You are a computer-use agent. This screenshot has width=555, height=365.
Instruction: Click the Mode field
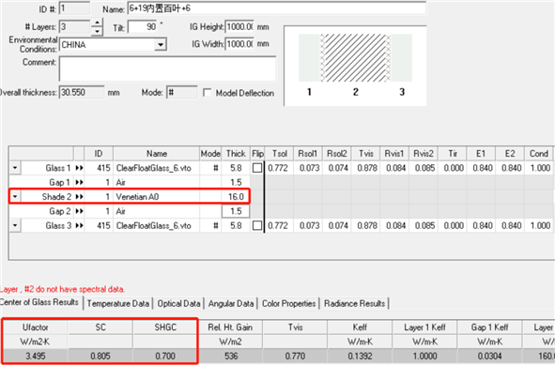[x=182, y=93]
